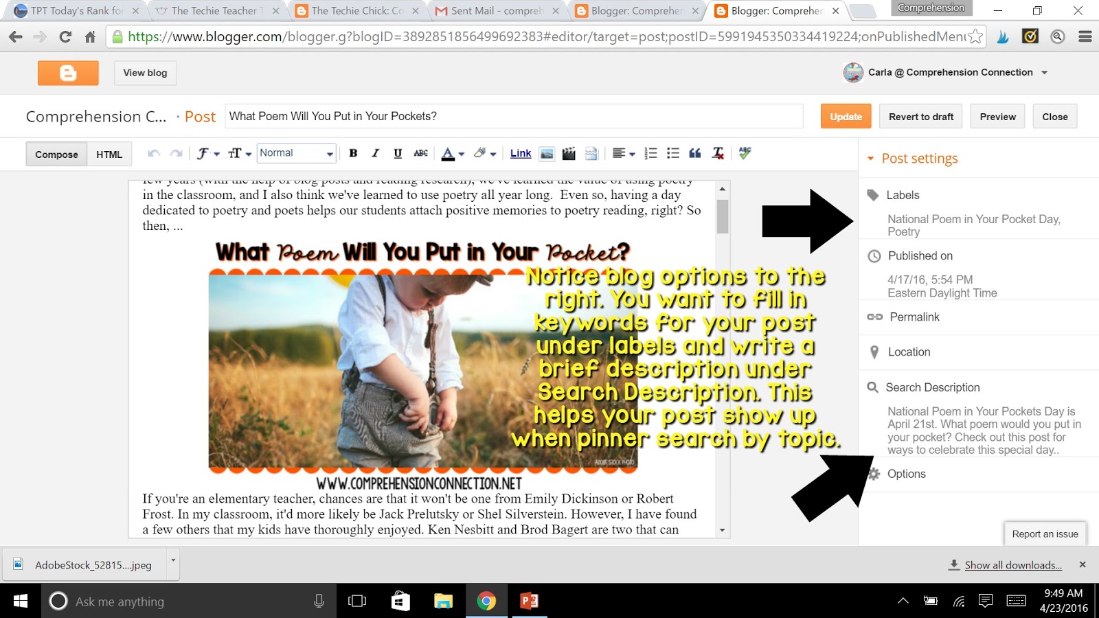Open File Explorer from the taskbar
Image resolution: width=1099 pixels, height=618 pixels.
[443, 602]
